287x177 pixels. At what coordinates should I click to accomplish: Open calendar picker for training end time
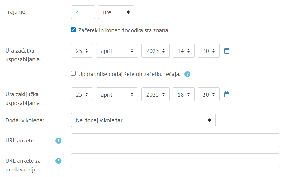coord(227,94)
